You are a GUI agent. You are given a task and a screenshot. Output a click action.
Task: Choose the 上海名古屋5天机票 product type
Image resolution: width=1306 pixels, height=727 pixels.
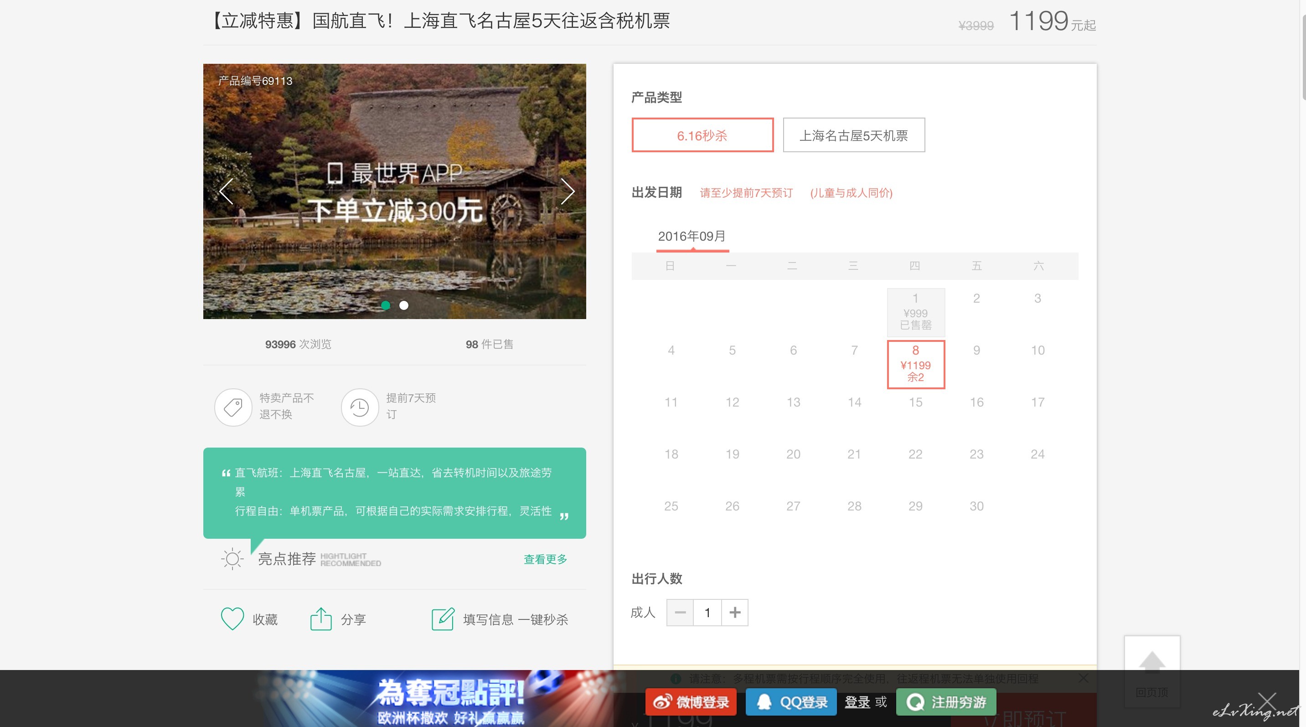(x=854, y=135)
